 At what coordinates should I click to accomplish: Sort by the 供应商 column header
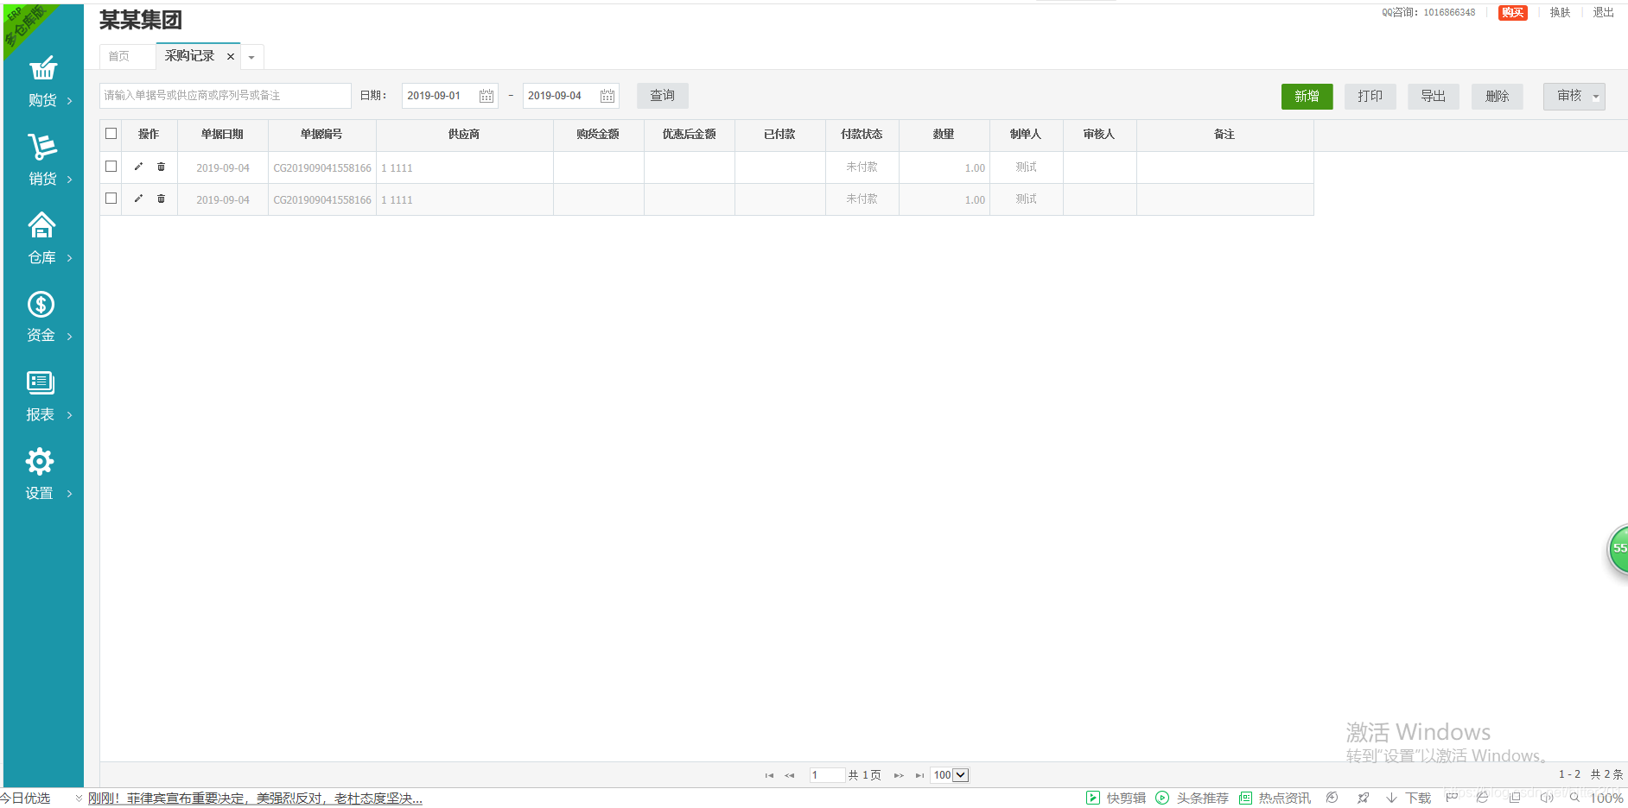[464, 135]
